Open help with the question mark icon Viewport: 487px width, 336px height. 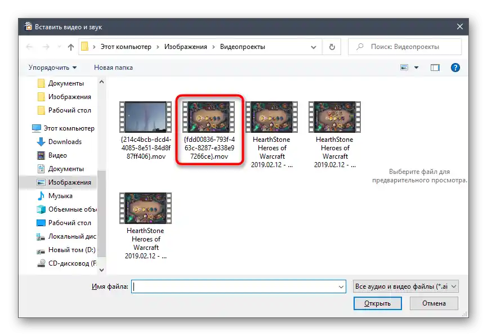[455, 68]
